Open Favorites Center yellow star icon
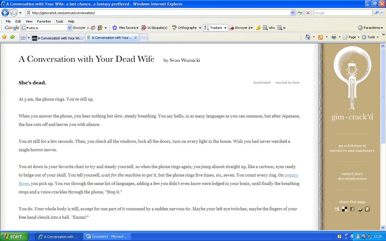386x241 pixels. pyautogui.click(x=5, y=37)
